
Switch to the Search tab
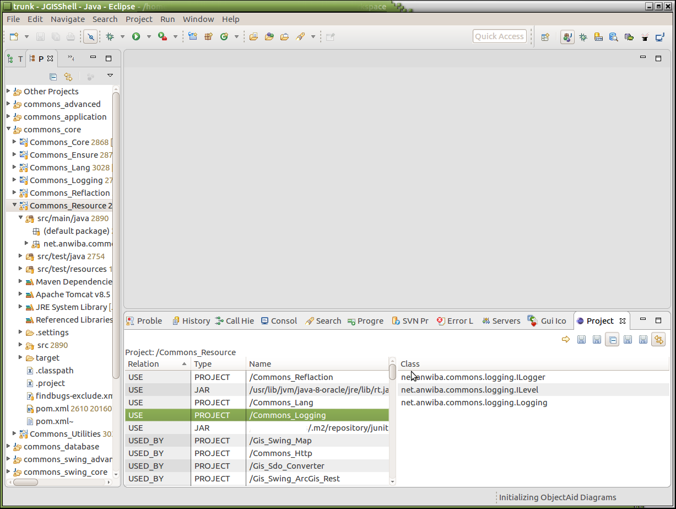(323, 321)
